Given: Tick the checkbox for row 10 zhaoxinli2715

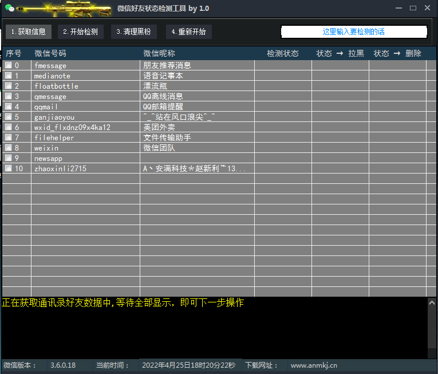Looking at the screenshot, I should tap(9, 168).
